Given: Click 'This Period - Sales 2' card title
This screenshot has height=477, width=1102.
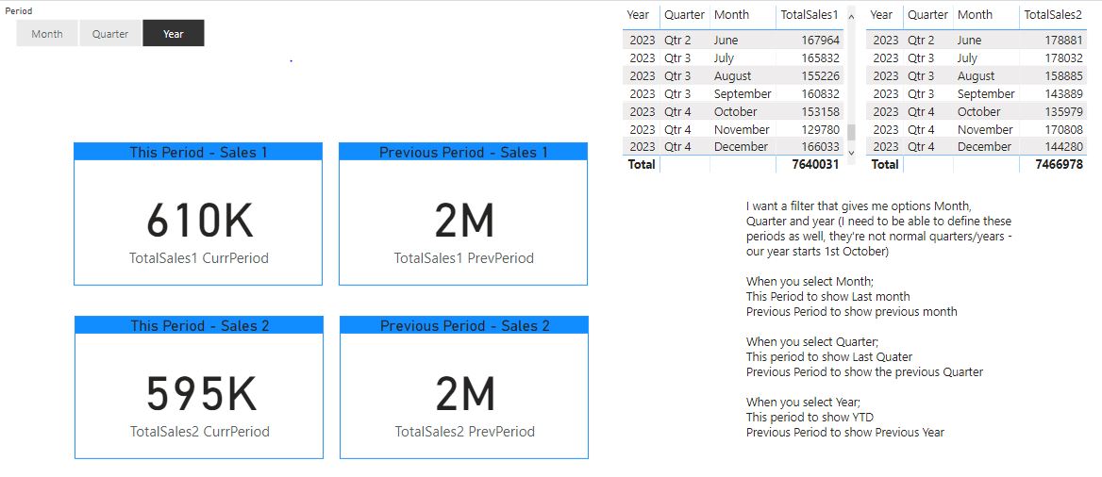Looking at the screenshot, I should coord(200,325).
